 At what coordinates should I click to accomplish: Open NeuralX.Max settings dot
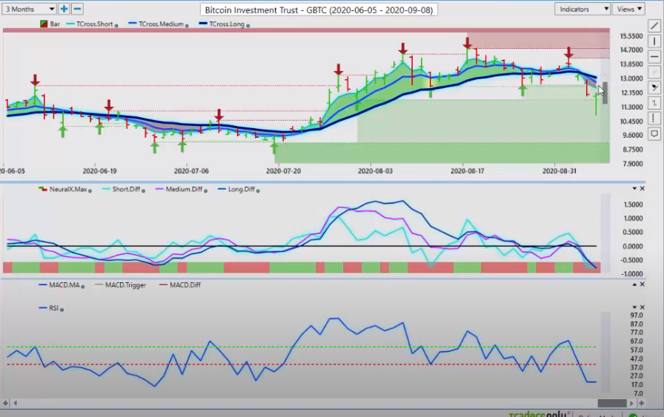[90, 191]
